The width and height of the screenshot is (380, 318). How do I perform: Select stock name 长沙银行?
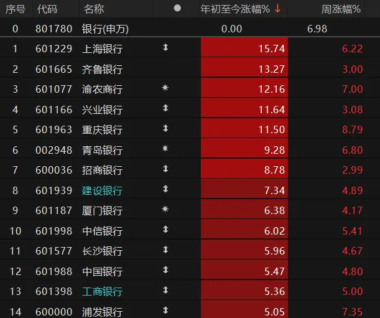click(x=102, y=251)
